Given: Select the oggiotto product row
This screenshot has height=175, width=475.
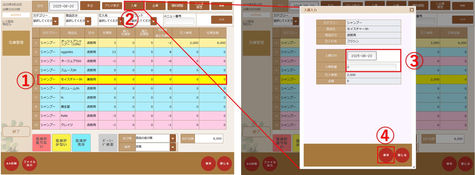Looking at the screenshot, I should (x=129, y=52).
